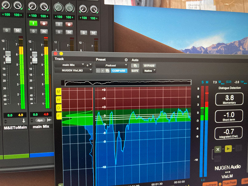Click left pan value 100 on main Mix

point(33,16)
